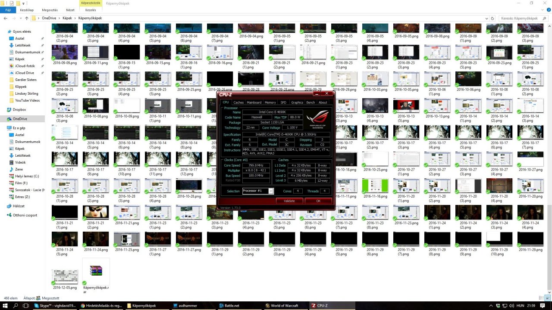Open the Nézet ribbon tab
This screenshot has width=552, height=310.
tap(70, 9)
